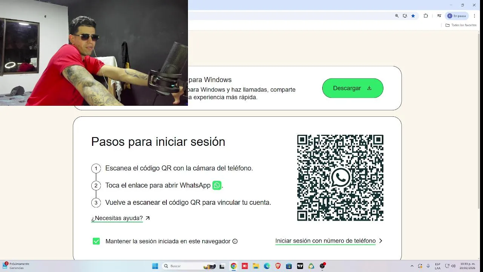Expand hidden system tray icons chevron
483x272 pixels.
[x=412, y=266]
